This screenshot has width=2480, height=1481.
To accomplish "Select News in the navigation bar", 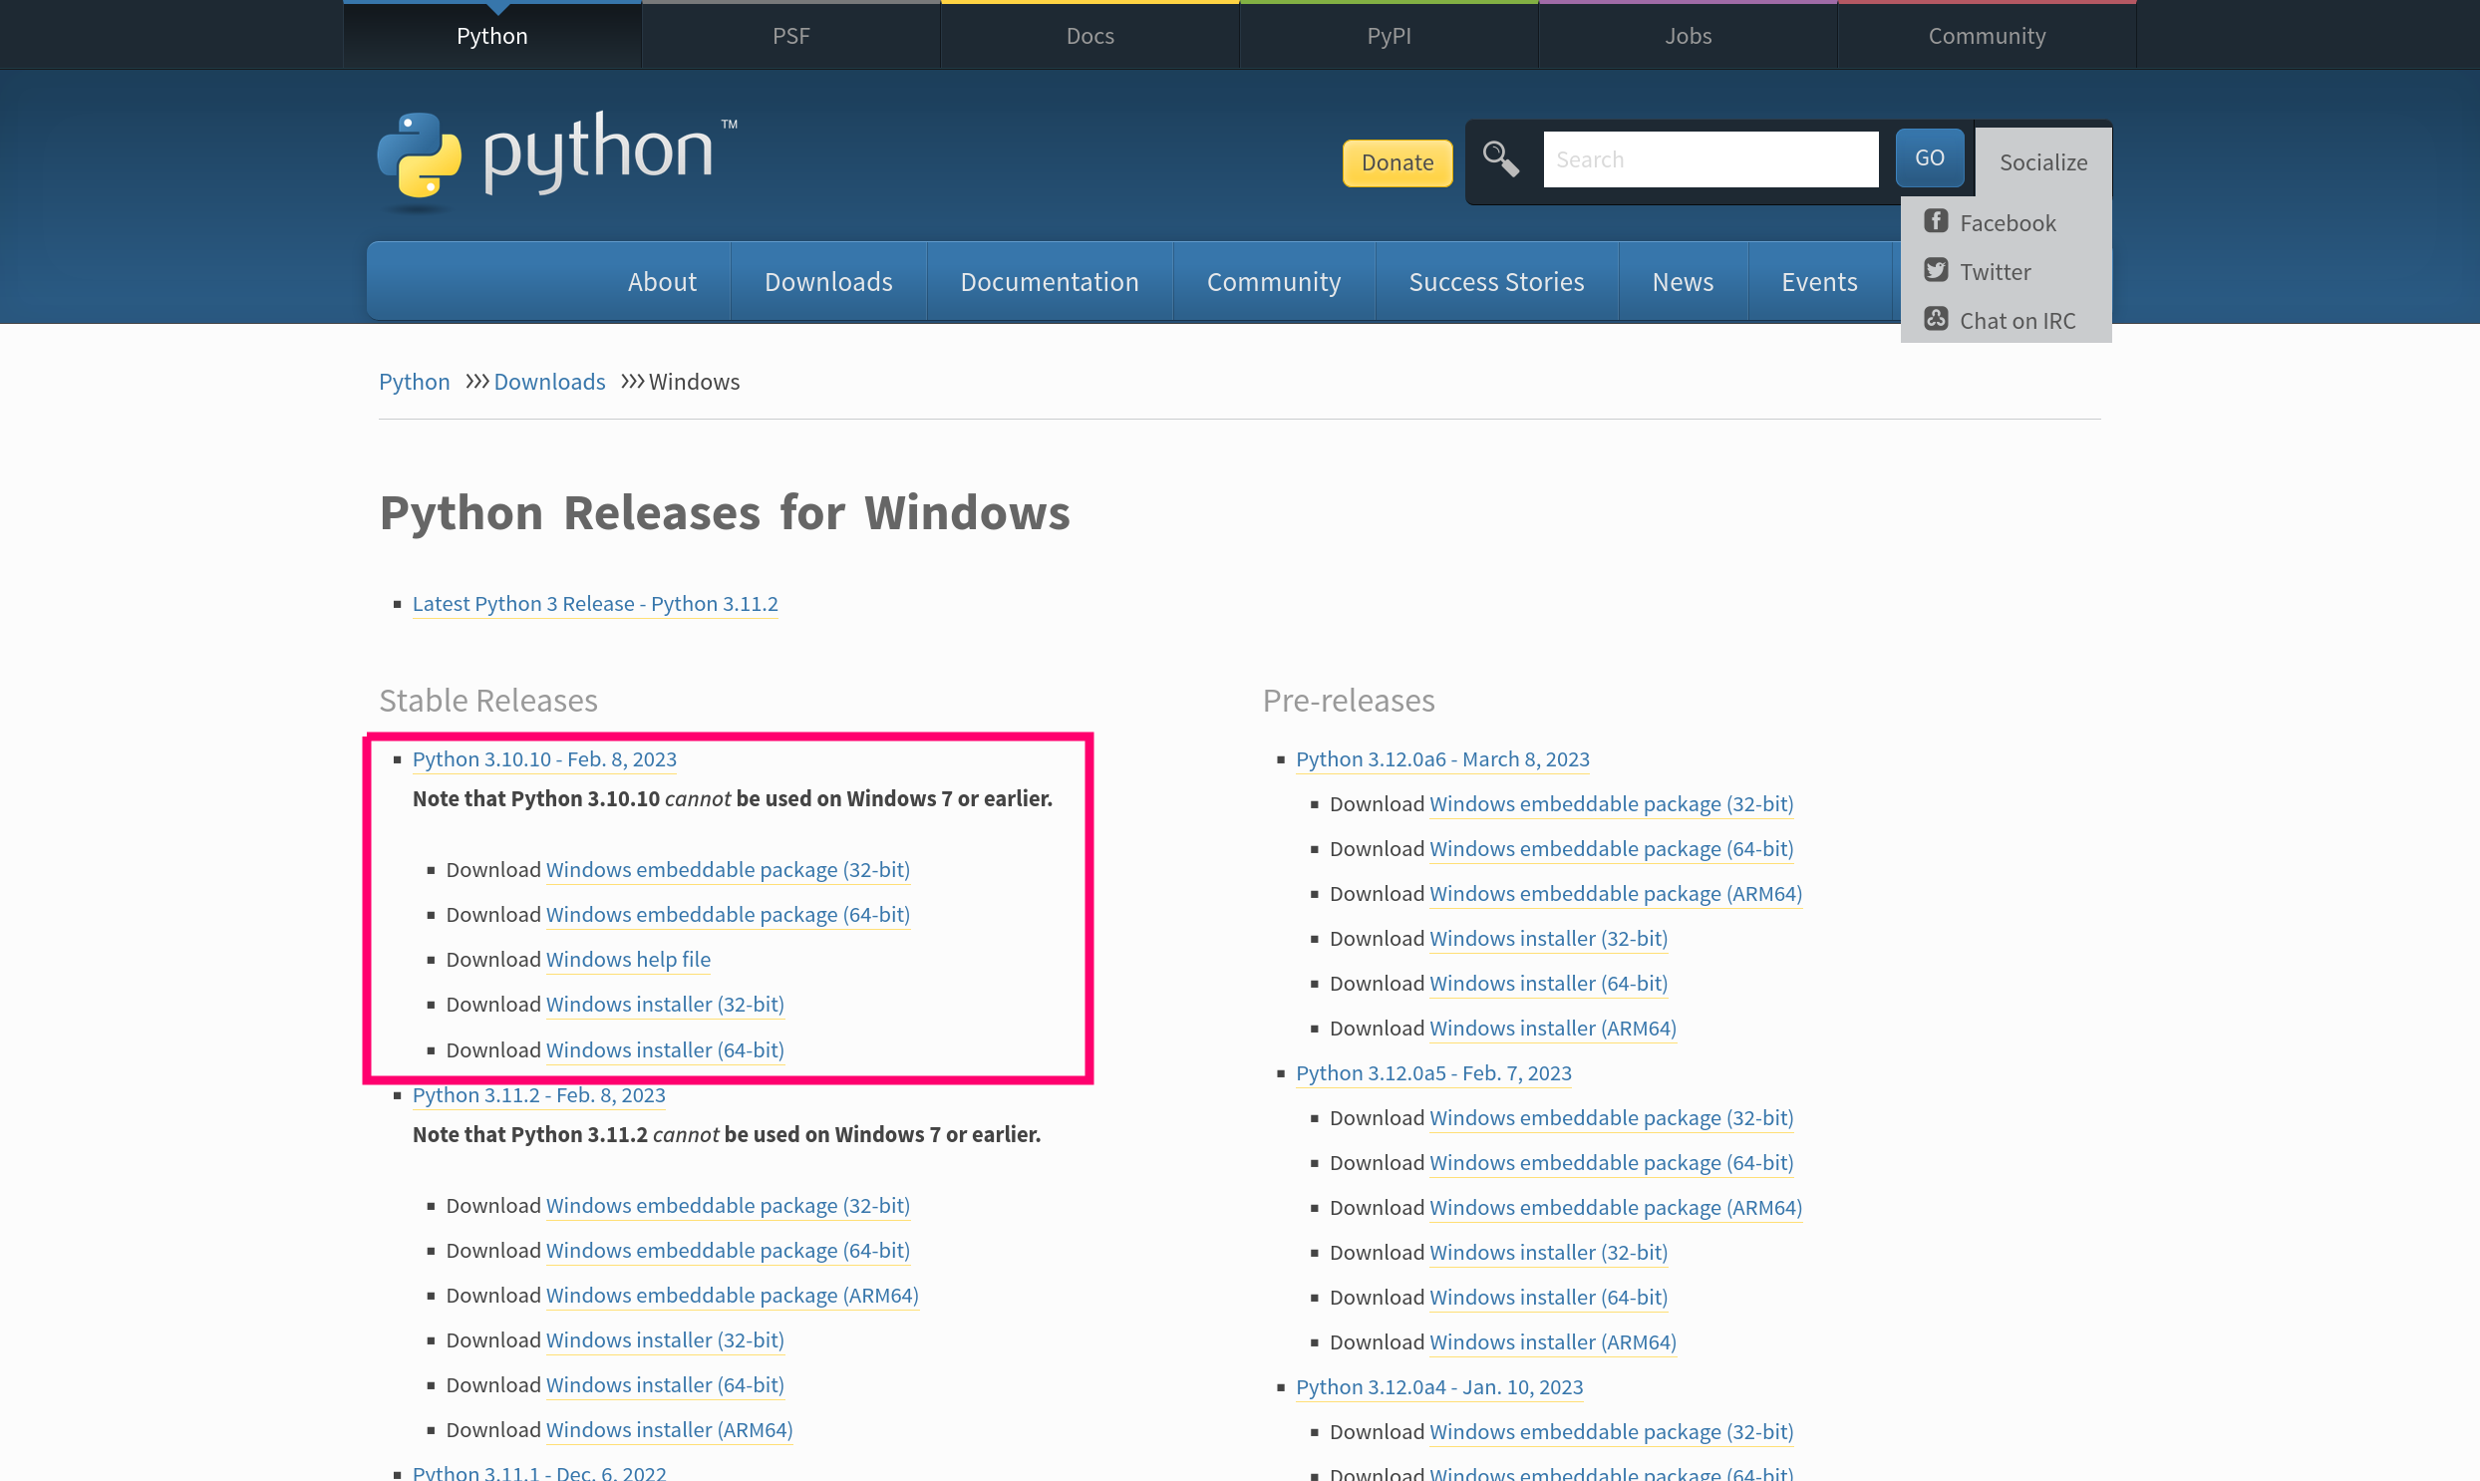I will point(1682,281).
